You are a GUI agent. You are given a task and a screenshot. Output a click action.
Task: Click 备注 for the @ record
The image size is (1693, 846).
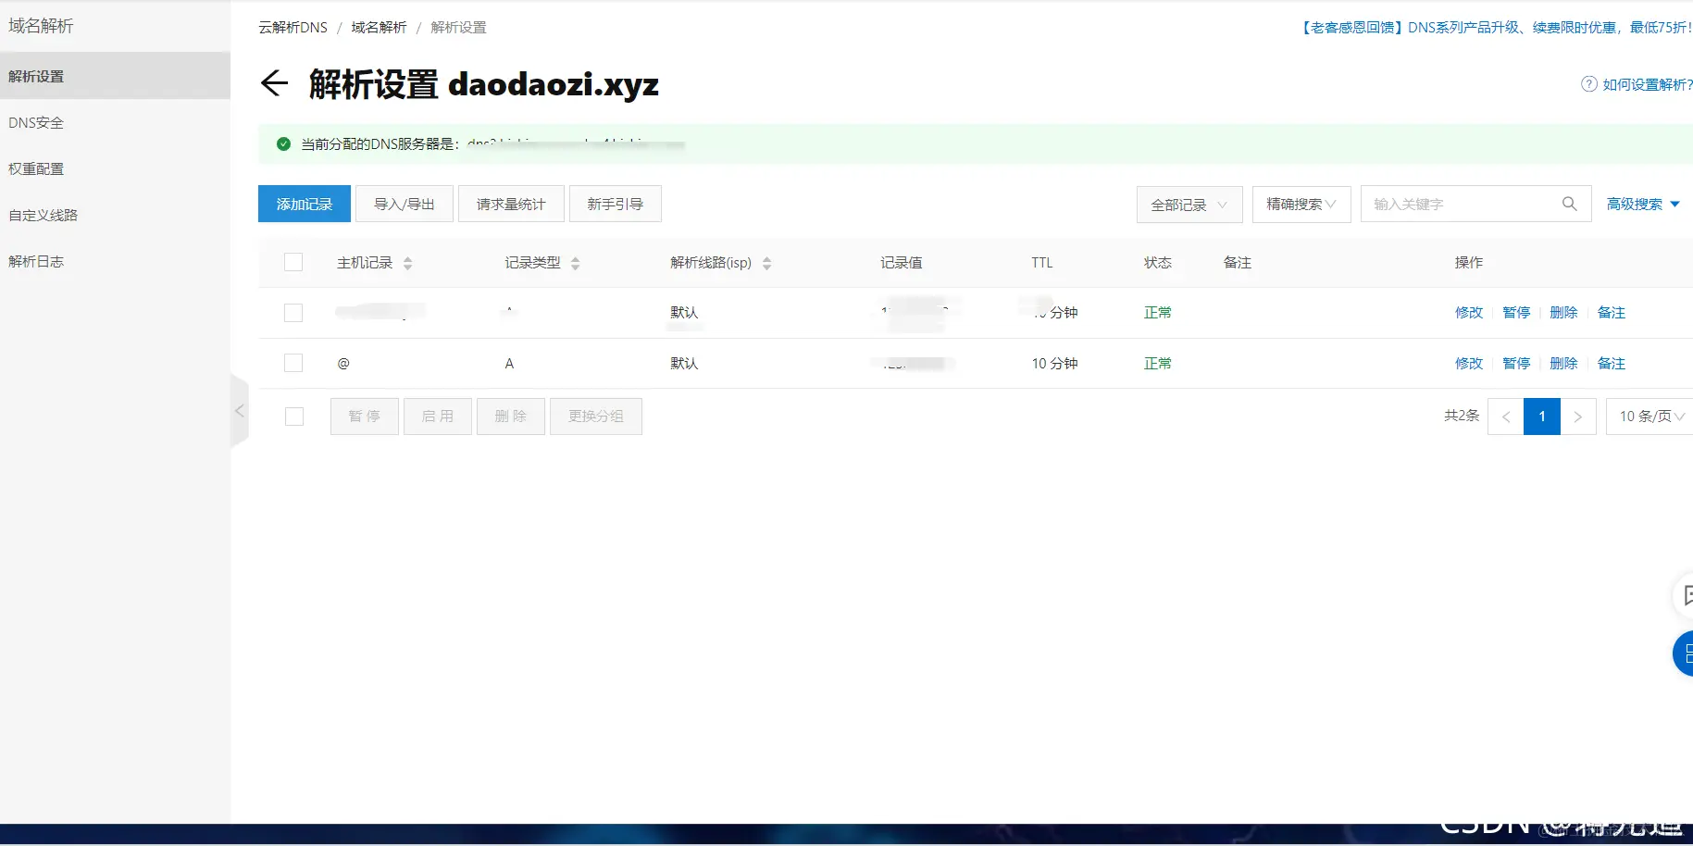click(1612, 364)
